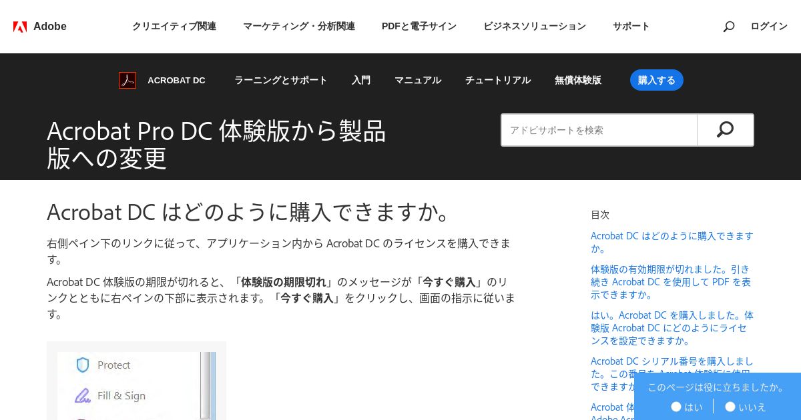Click ACROBAT DC product label
This screenshot has height=420, width=801.
(177, 80)
